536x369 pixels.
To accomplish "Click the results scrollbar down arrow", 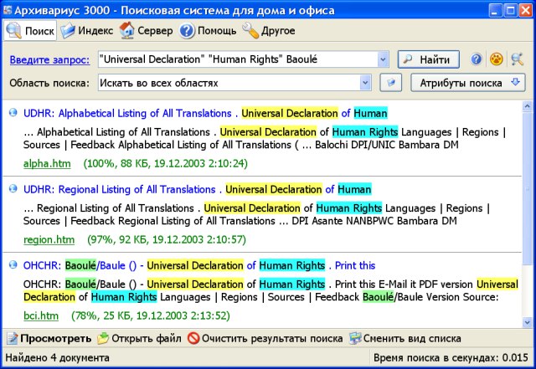I will pos(527,322).
